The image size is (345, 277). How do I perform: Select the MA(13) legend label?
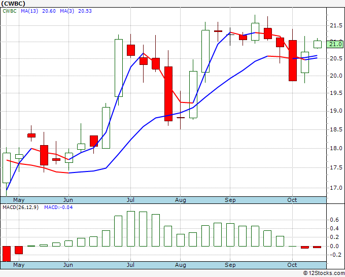[29, 11]
